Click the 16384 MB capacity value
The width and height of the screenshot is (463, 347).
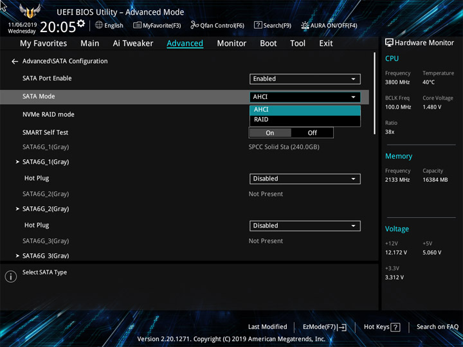(435, 180)
